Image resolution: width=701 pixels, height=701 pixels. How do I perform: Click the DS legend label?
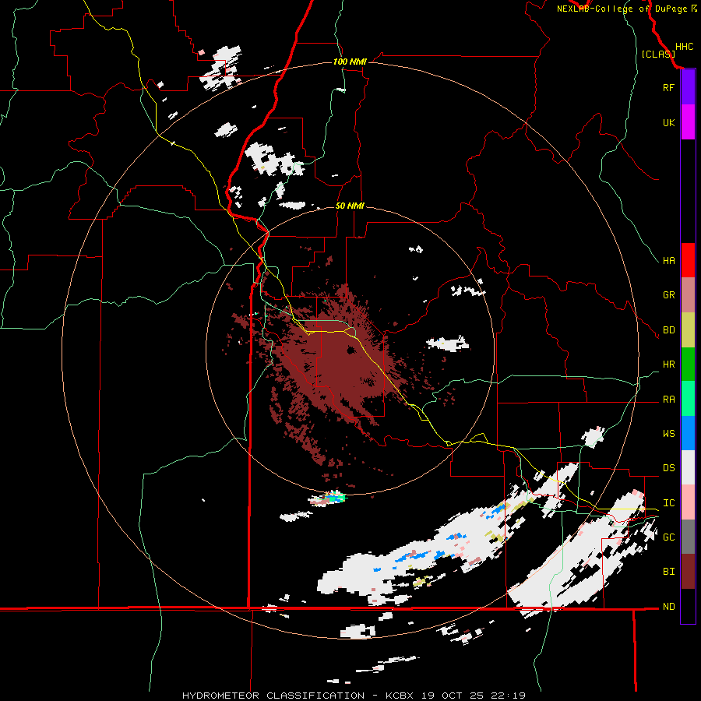coord(668,468)
